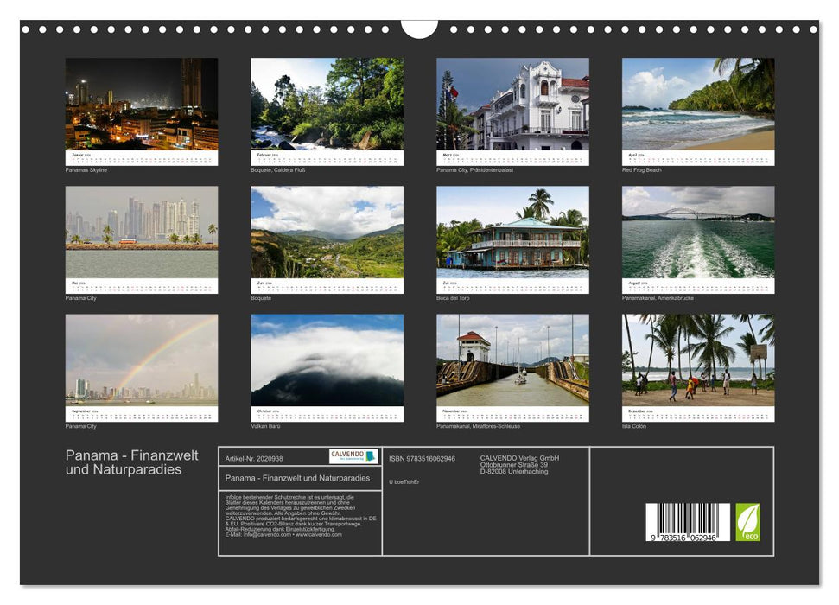
Task: Select the März photo of the Präsidentenpalast
Action: coord(513,108)
